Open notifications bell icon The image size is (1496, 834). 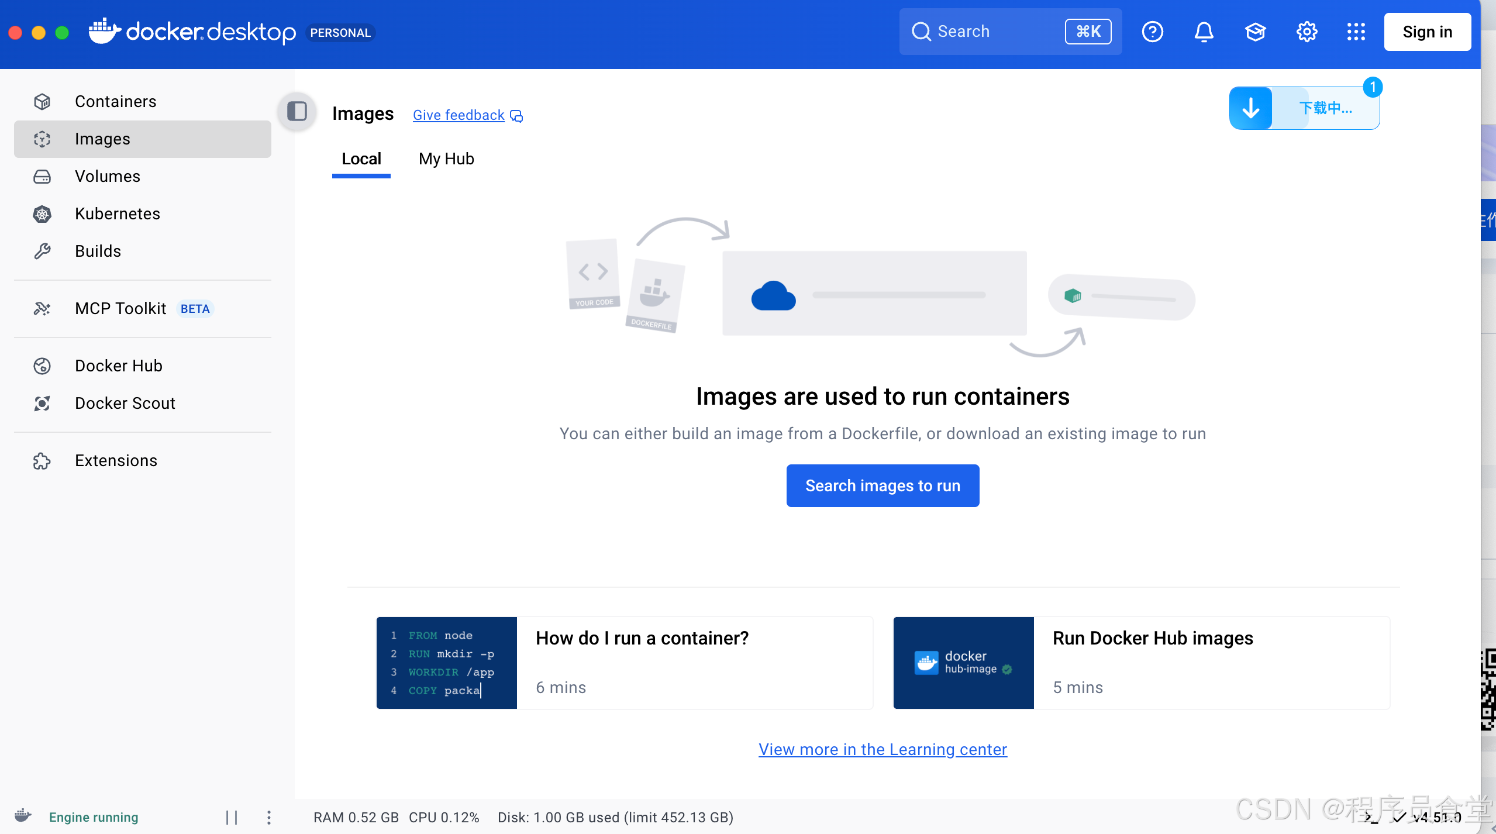[x=1204, y=32]
